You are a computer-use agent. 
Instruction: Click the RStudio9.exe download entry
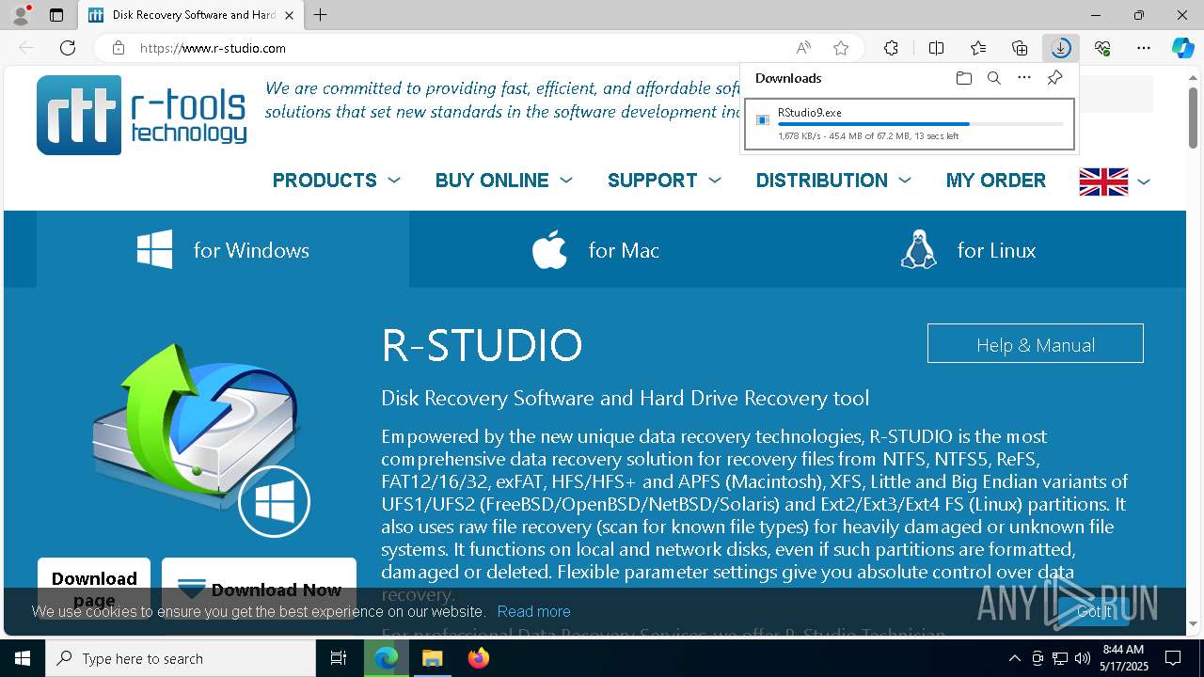910,124
